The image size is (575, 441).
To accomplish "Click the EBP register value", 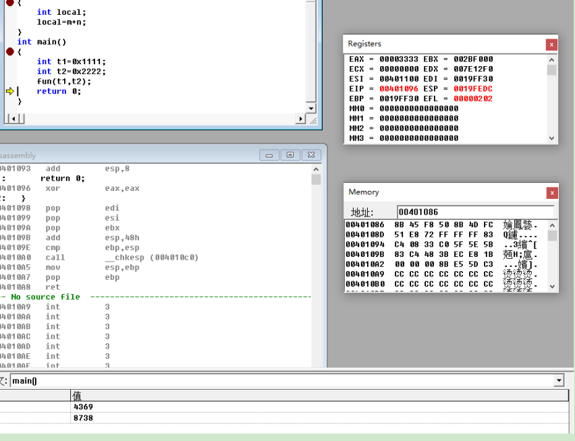I will (399, 99).
